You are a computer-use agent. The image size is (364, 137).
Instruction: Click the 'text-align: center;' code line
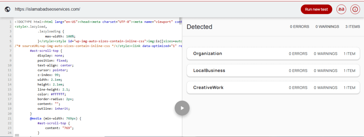click(x=55, y=65)
